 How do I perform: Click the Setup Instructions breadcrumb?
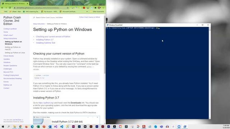(39, 24)
